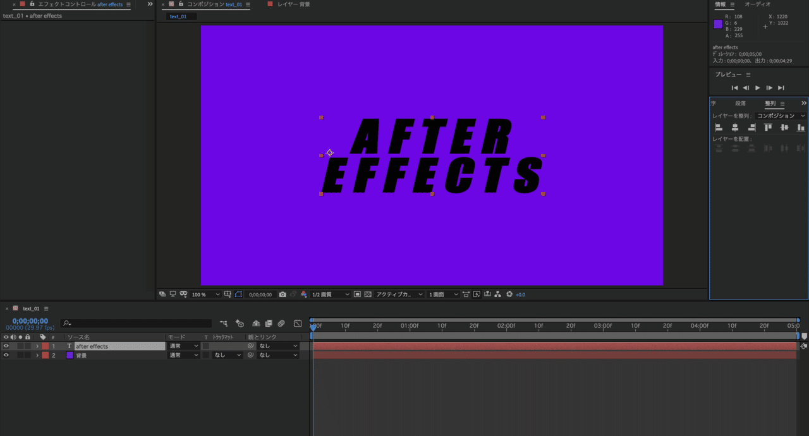Toggle 3D glasses draft mode icon

click(x=184, y=294)
